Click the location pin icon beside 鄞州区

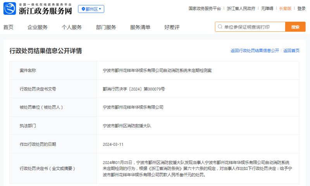click(x=83, y=9)
